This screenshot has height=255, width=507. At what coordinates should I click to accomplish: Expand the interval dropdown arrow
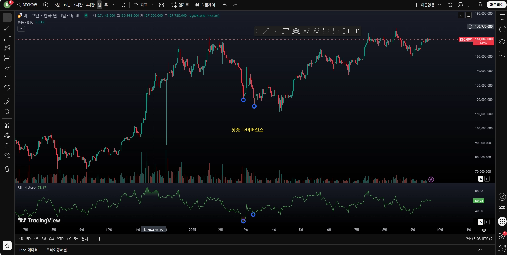(x=113, y=5)
